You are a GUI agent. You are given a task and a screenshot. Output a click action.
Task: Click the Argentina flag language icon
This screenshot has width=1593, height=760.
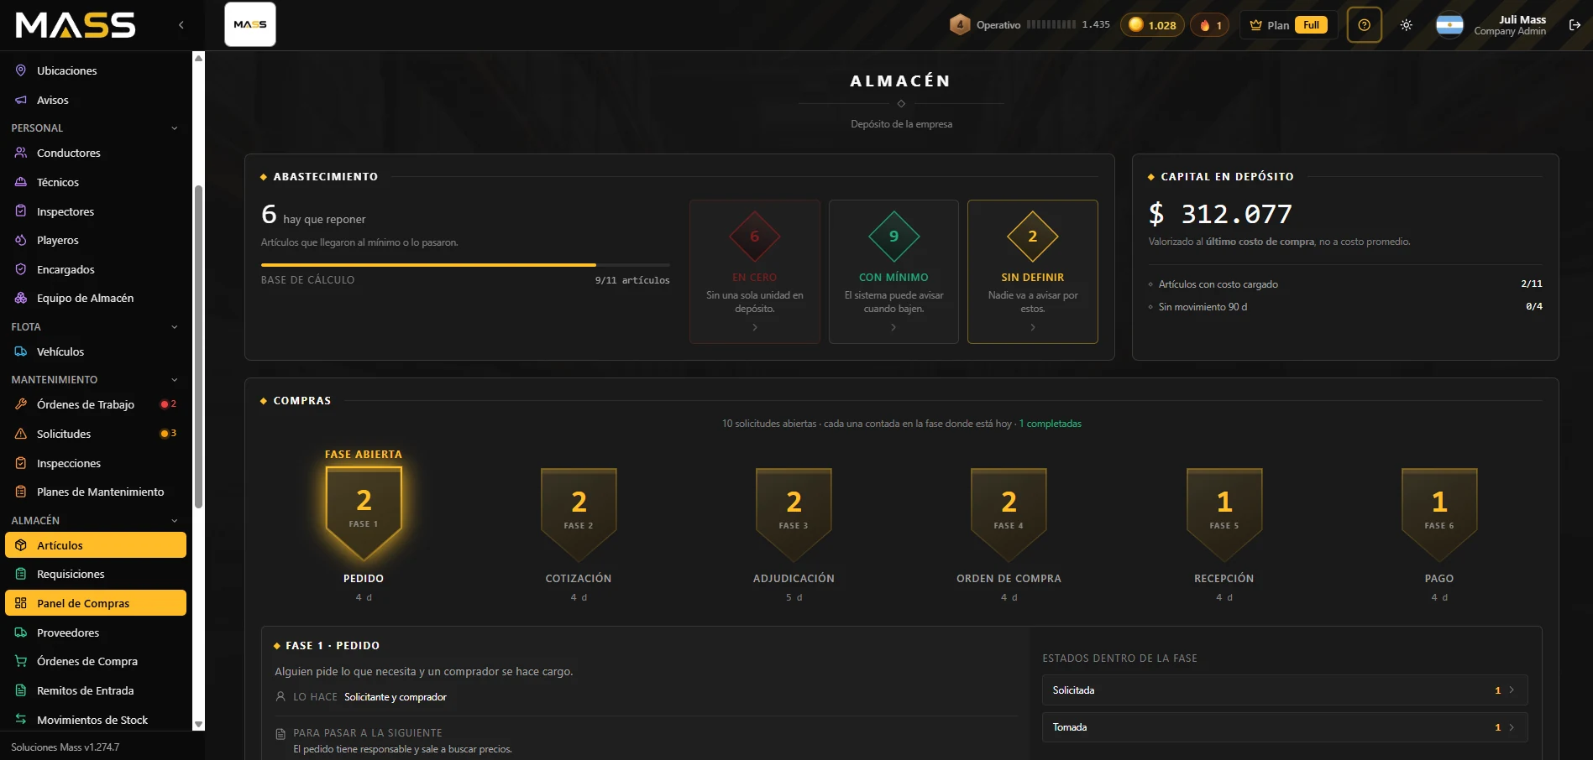(1450, 25)
